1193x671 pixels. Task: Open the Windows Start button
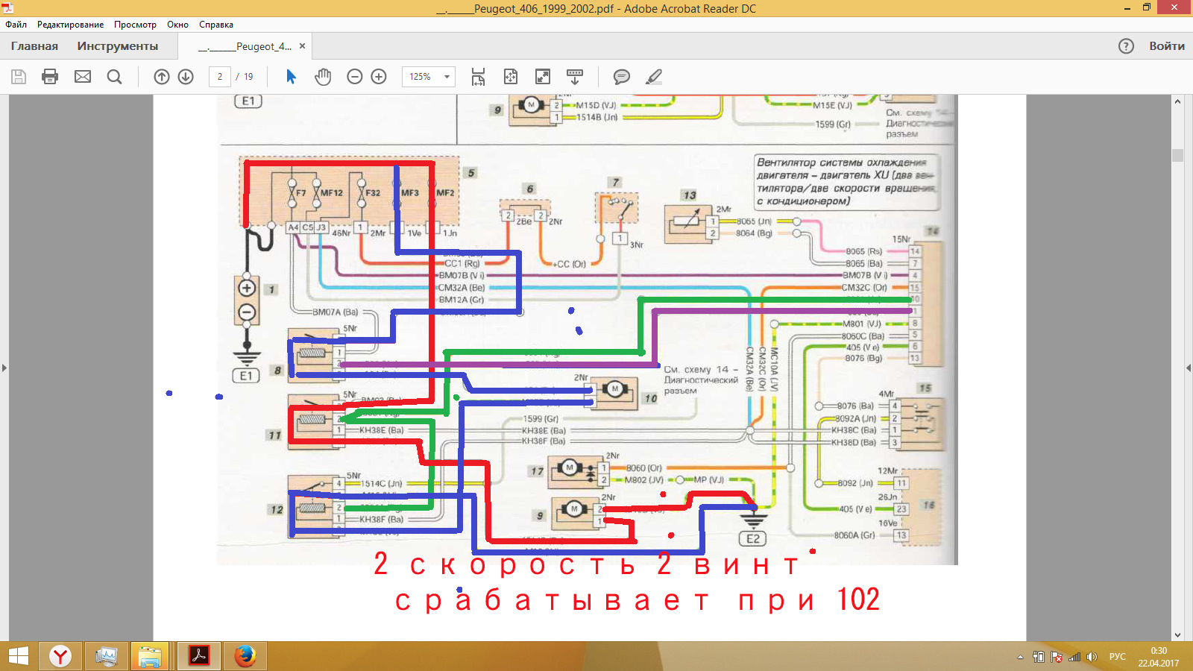tap(19, 656)
